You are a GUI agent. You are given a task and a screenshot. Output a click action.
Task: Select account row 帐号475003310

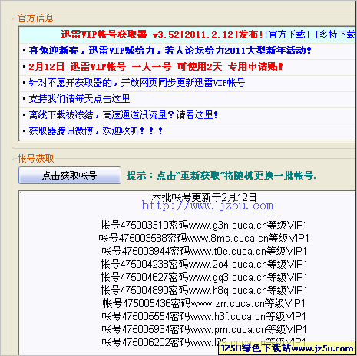coord(203,225)
